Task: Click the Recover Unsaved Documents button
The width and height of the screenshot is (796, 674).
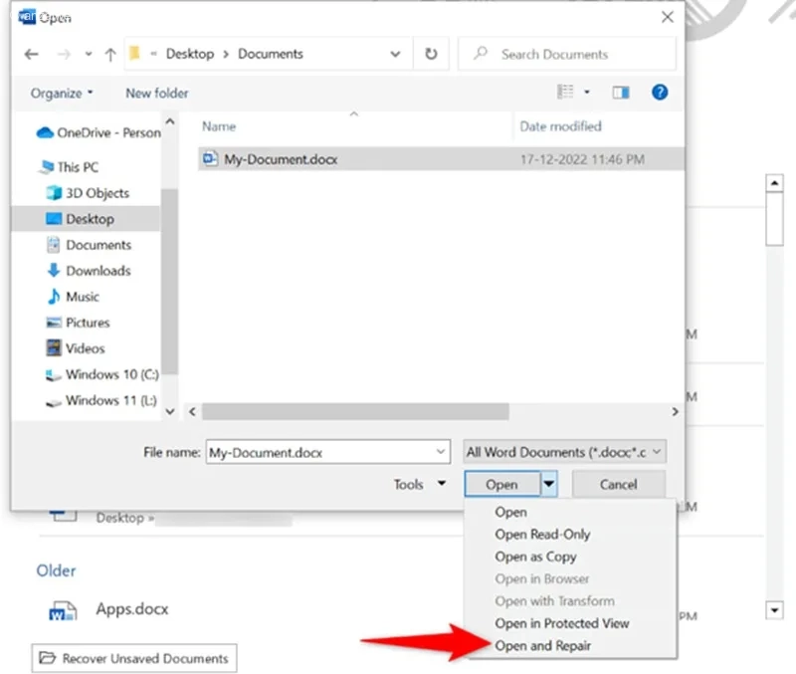Action: pyautogui.click(x=133, y=658)
